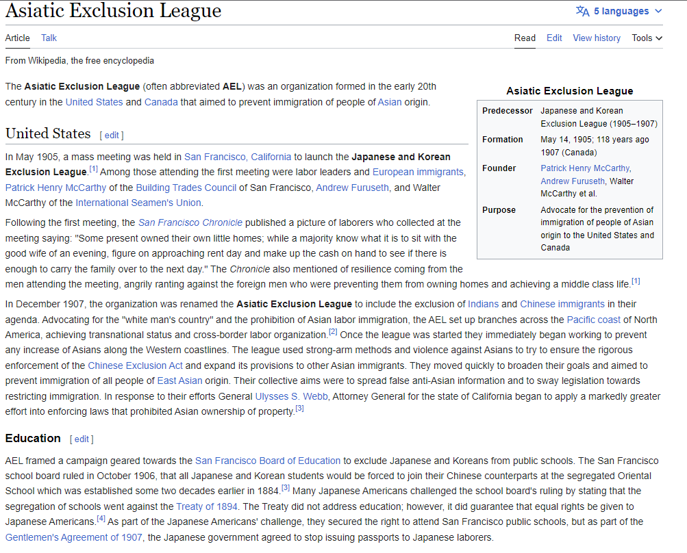Viewport: 687px width, 553px height.
Task: Open Andrew Furuseth link in paragraph
Action: (352, 188)
